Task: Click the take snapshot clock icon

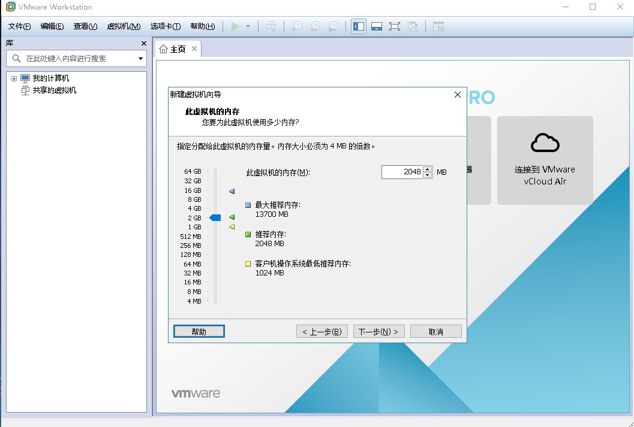Action: [297, 26]
